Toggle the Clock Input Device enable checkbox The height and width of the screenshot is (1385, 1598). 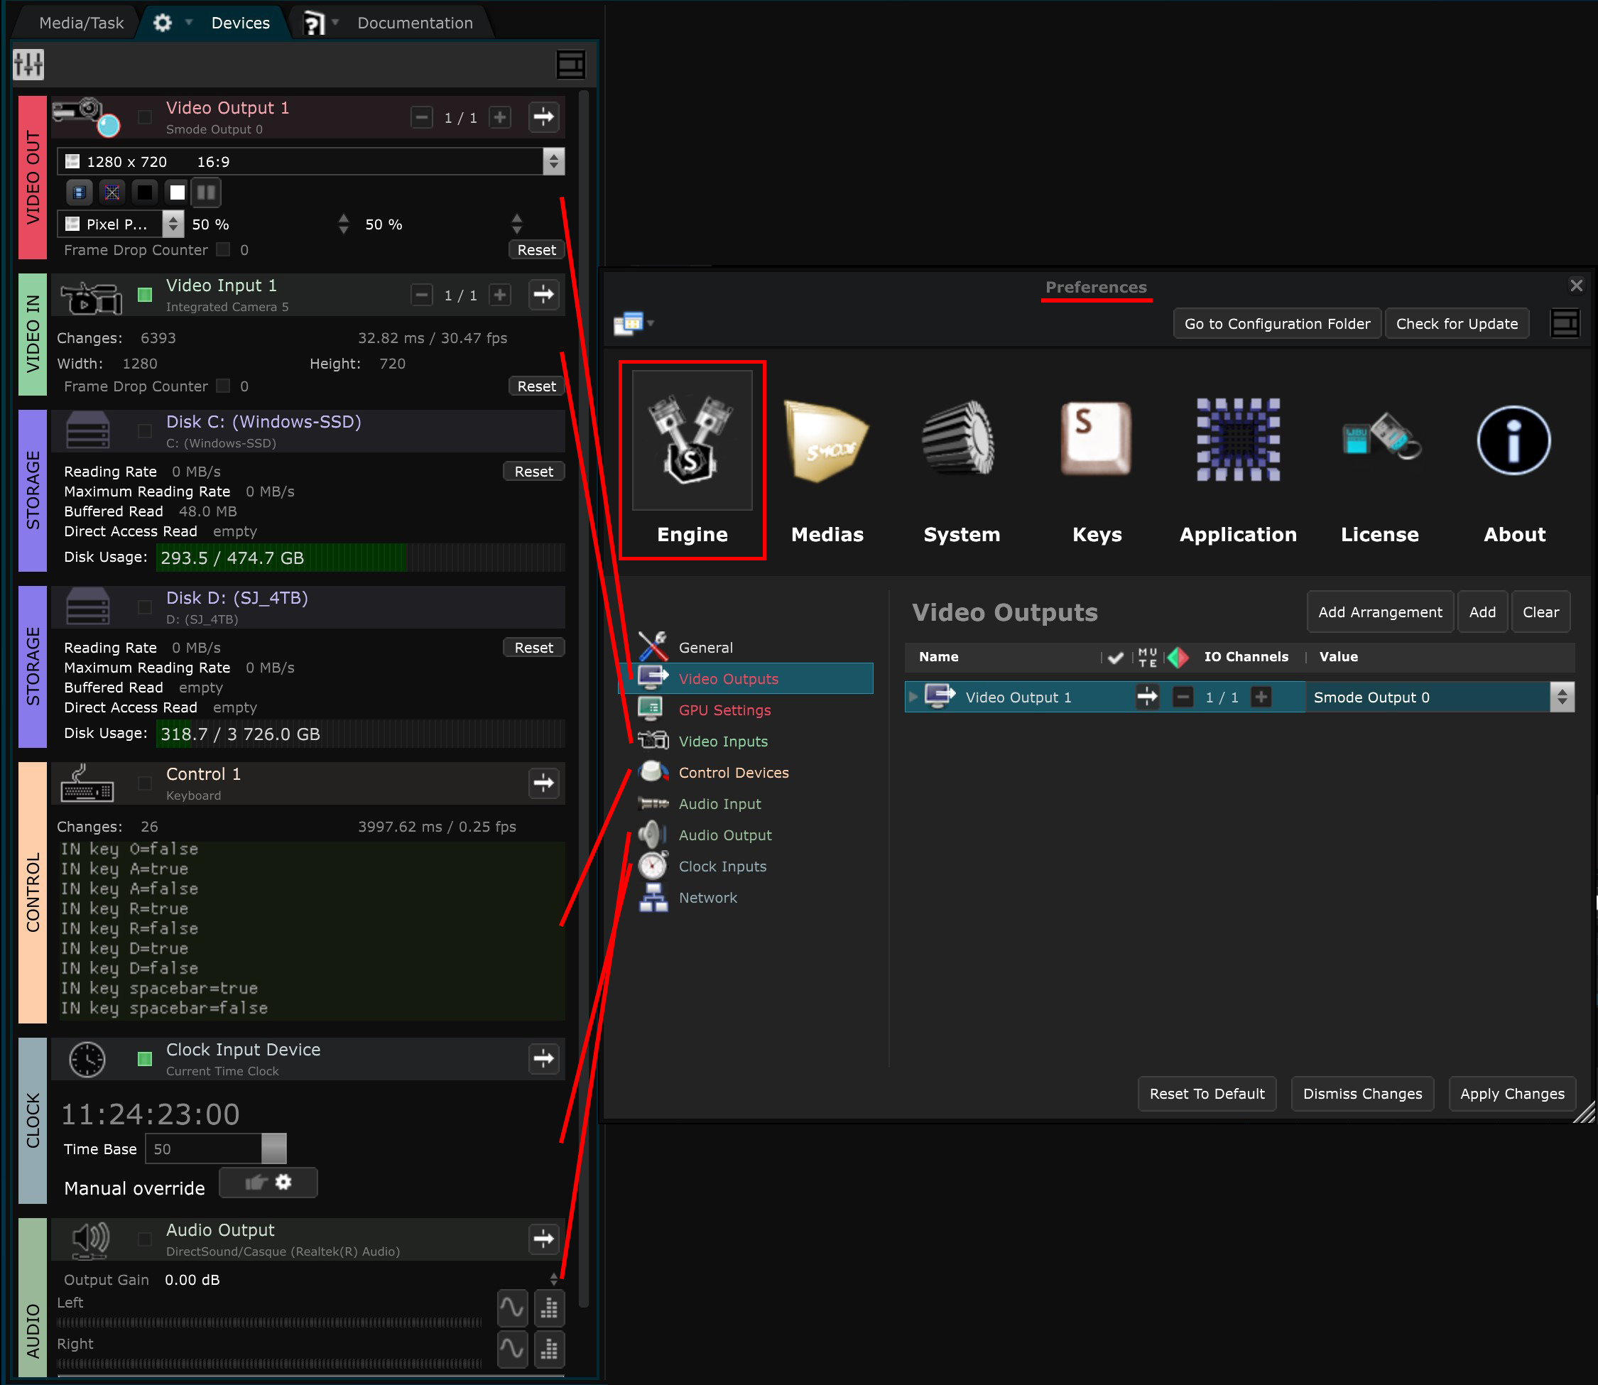[x=144, y=1059]
